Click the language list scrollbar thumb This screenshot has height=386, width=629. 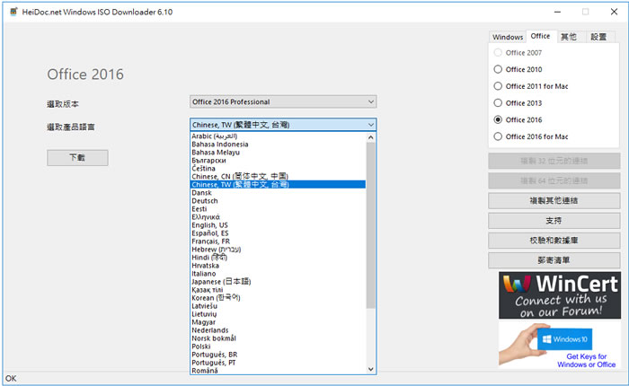370,225
